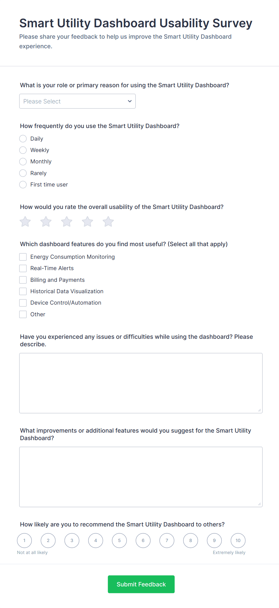Viewport: 279px width, 608px height.
Task: Pick Rarely for dashboard usage
Action: [23, 173]
